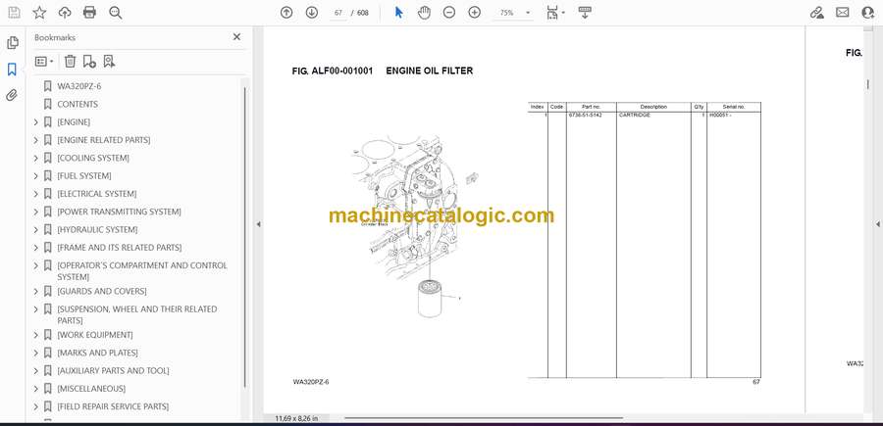Image resolution: width=883 pixels, height=426 pixels.
Task: Expand the [HYDRAULIC SYSTEM] bookmark
Action: pyautogui.click(x=36, y=230)
